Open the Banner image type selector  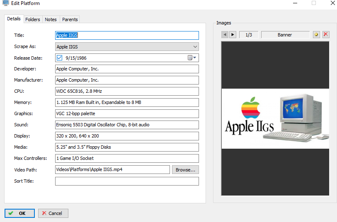point(285,34)
